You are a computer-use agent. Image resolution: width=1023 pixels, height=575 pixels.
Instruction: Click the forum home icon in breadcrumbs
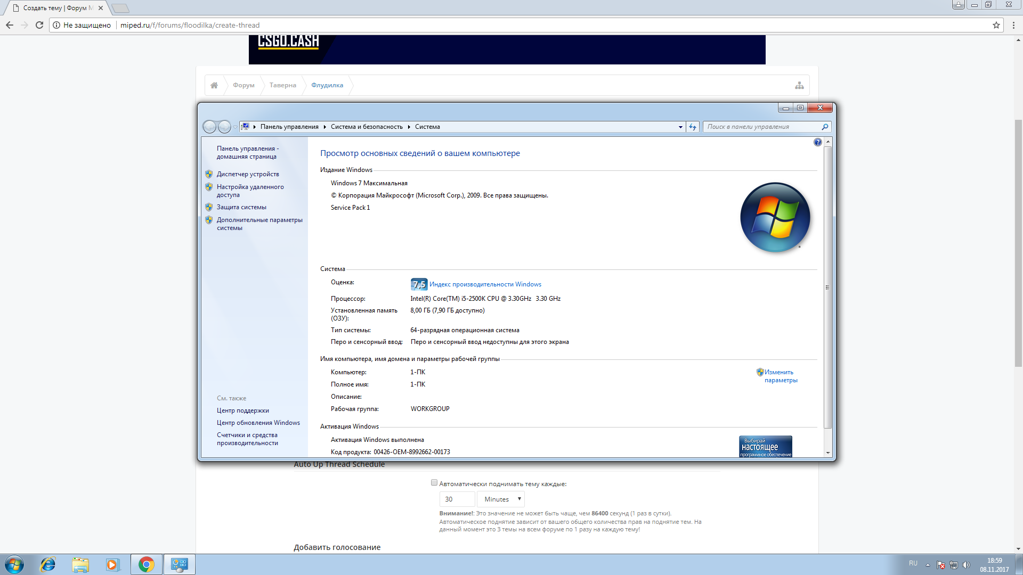coord(214,85)
